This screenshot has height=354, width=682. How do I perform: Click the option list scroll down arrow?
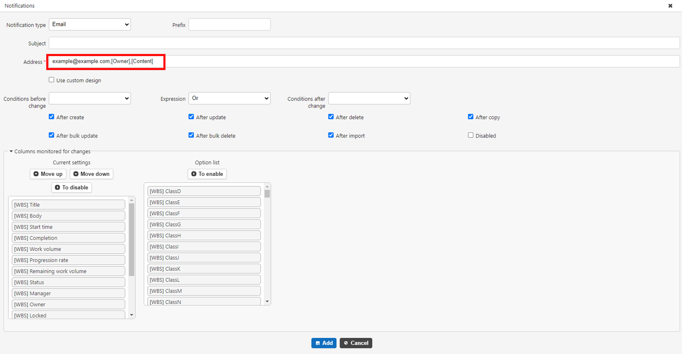point(267,301)
